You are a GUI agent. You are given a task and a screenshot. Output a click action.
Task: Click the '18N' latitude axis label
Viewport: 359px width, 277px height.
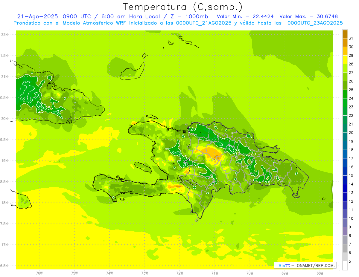5,203
